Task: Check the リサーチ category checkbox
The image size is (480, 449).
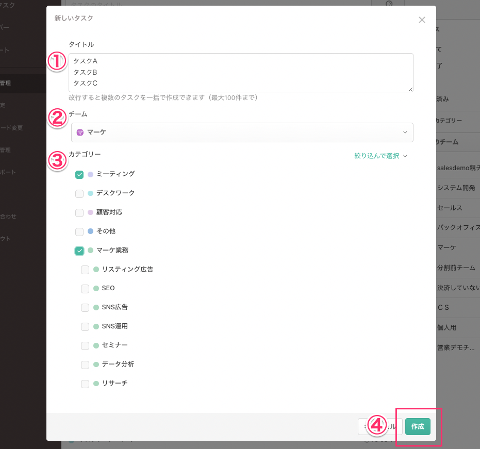Action: click(85, 384)
